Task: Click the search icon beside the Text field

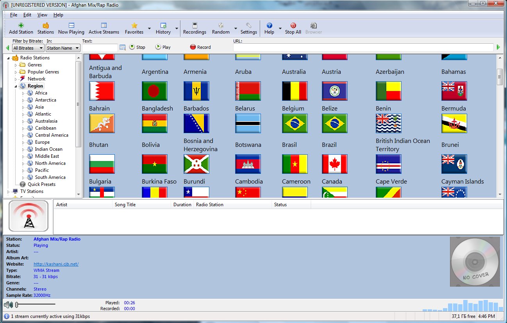Action: pyautogui.click(x=123, y=47)
